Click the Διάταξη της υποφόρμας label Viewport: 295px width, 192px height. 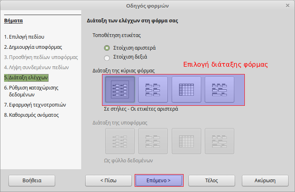pyautogui.click(x=120, y=122)
